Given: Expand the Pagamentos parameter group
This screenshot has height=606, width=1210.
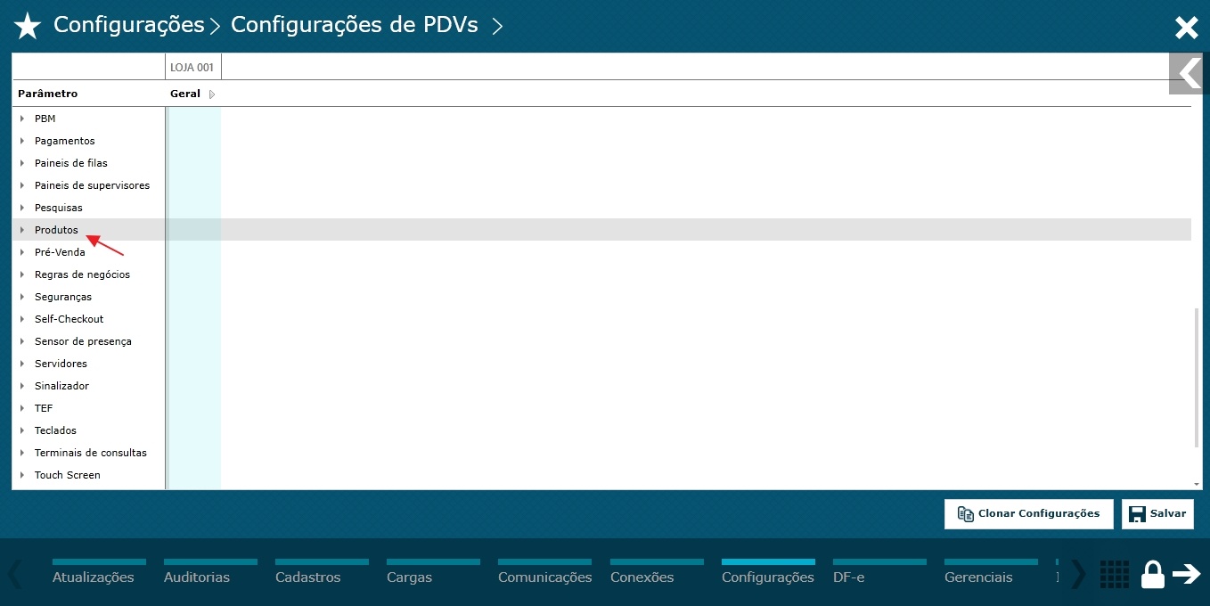Looking at the screenshot, I should click(x=22, y=141).
